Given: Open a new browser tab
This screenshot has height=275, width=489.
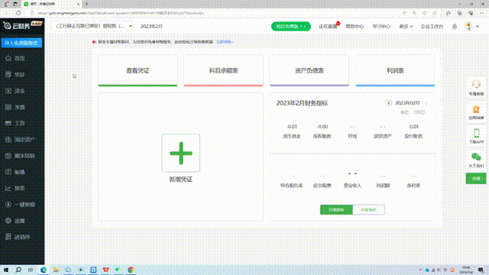Looking at the screenshot, I should 86,4.
